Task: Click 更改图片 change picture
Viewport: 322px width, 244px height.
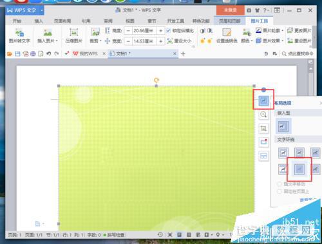Action: tap(299, 31)
